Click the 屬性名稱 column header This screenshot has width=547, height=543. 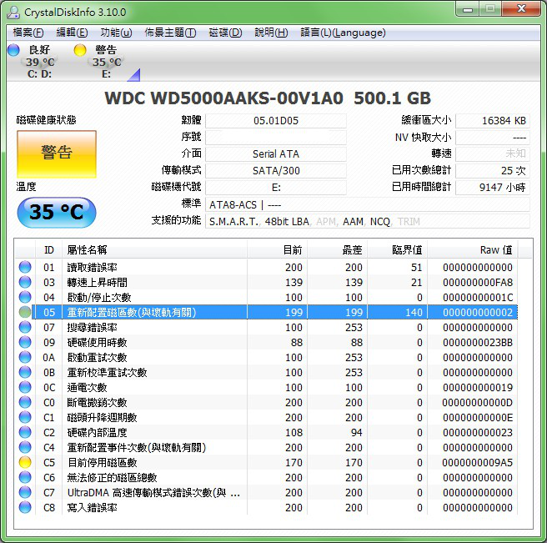pyautogui.click(x=154, y=250)
